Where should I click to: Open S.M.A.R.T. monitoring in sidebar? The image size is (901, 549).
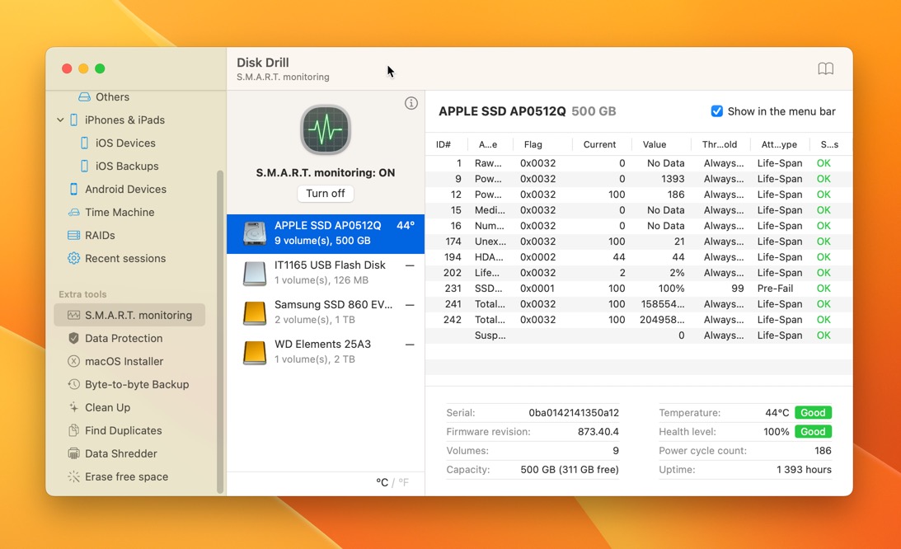(129, 315)
